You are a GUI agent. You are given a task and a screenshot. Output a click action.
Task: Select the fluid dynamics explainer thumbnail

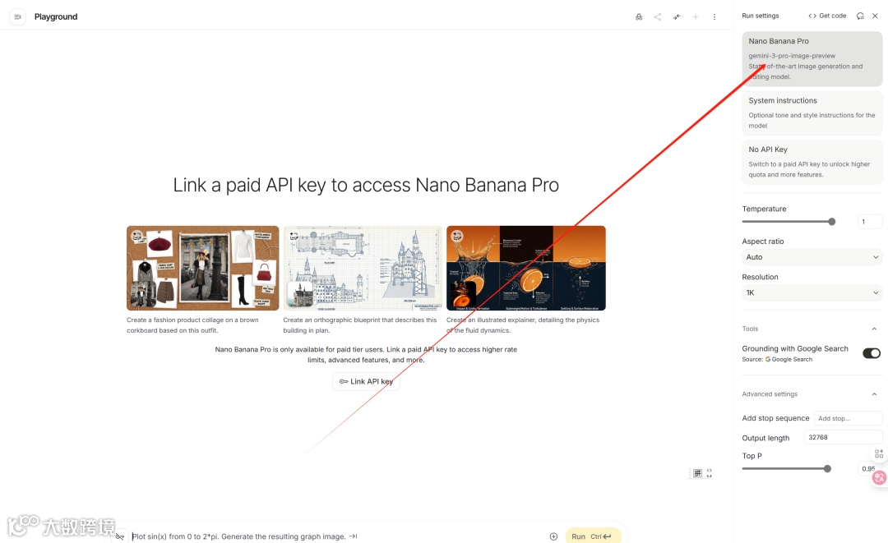tap(526, 268)
